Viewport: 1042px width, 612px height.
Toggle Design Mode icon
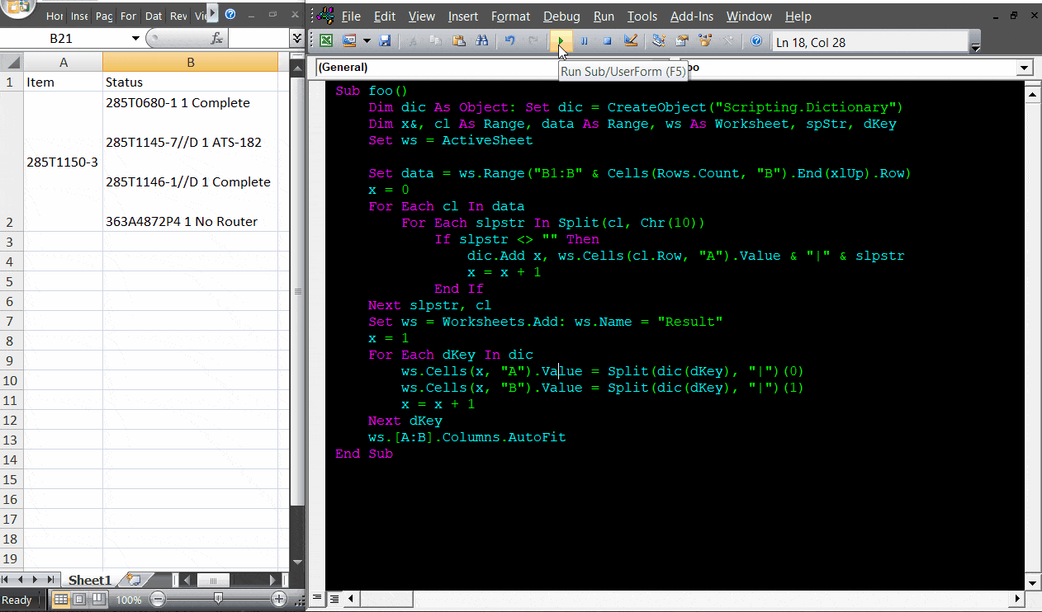[631, 40]
